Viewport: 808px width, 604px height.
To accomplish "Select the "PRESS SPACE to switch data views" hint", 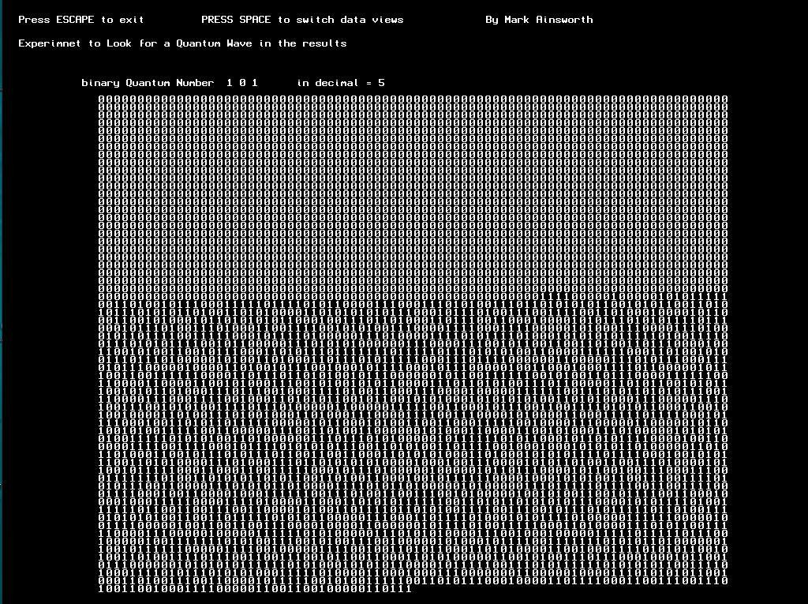I will [302, 20].
